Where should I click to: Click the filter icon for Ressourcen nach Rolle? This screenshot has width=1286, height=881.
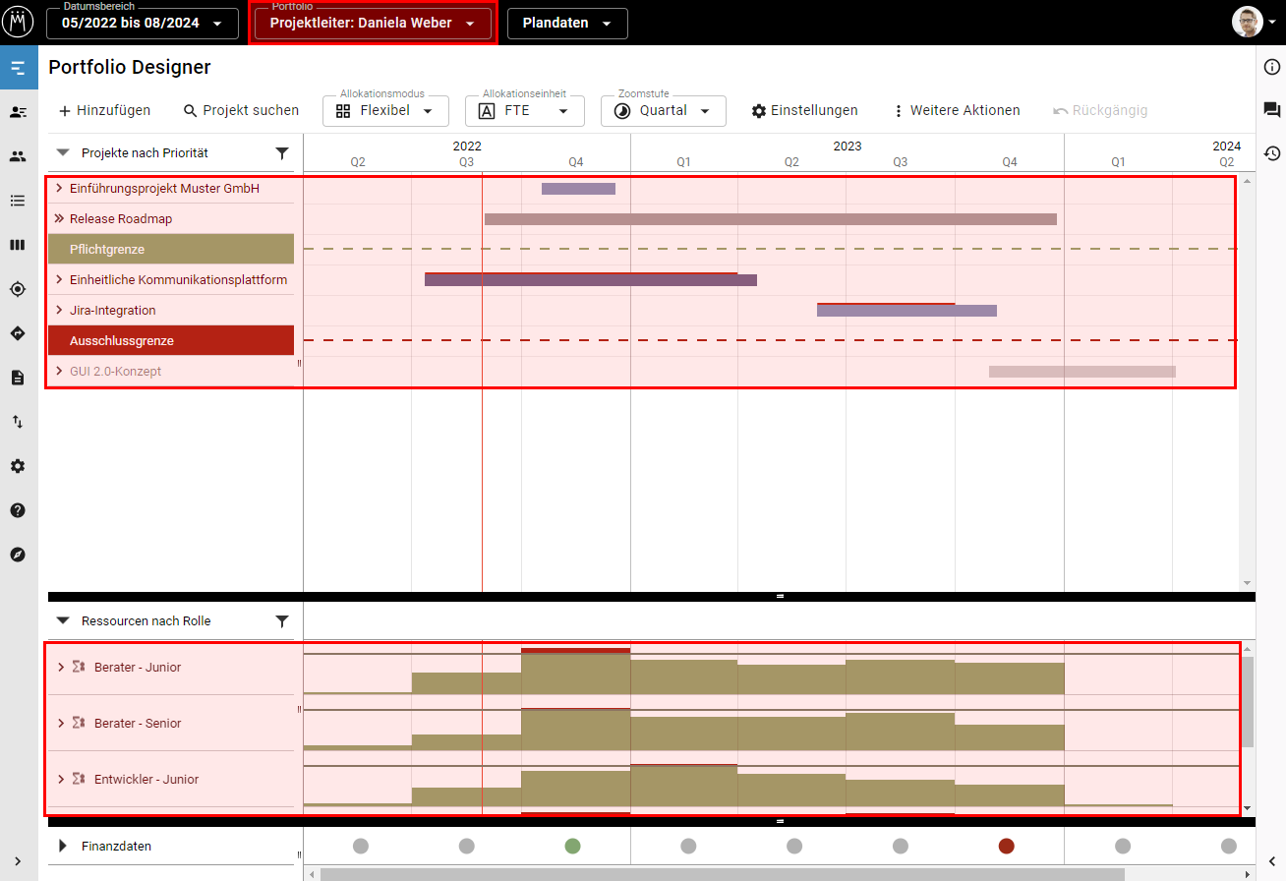coord(282,621)
